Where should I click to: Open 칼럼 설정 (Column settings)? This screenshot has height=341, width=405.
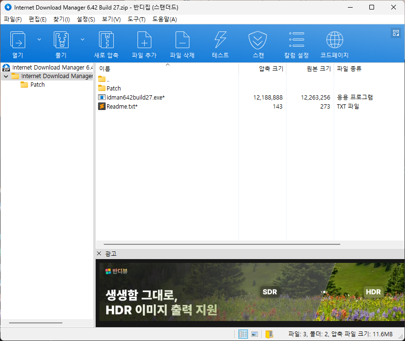point(296,44)
